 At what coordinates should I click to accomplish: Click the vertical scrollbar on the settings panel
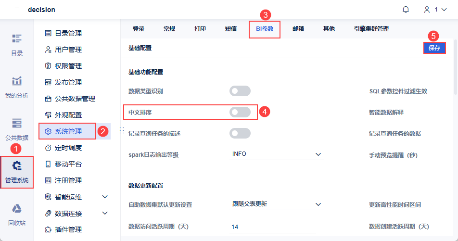click(x=455, y=77)
